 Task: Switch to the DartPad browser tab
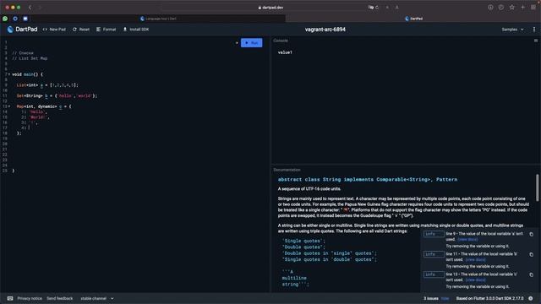[413, 19]
